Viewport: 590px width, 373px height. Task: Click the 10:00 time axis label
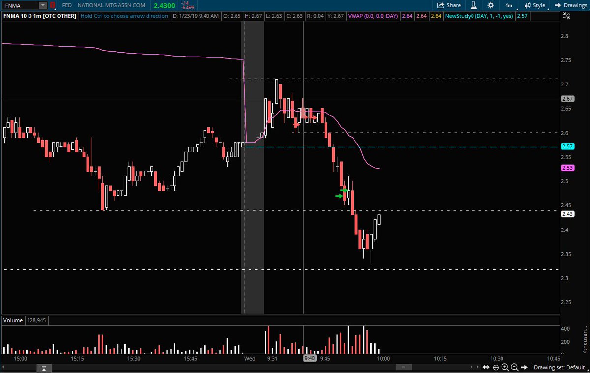(x=383, y=359)
